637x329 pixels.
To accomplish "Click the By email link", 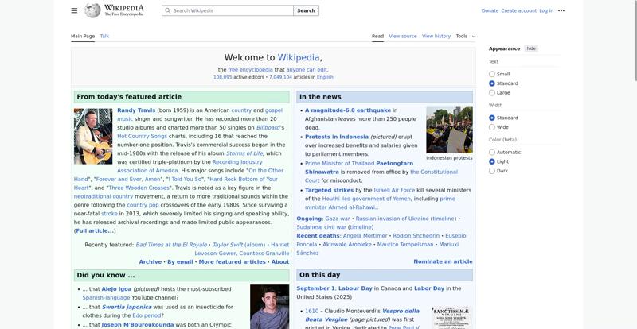I will pos(180,262).
